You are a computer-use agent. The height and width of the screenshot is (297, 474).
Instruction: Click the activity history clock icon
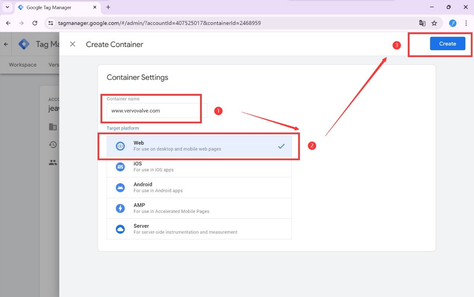[x=53, y=144]
